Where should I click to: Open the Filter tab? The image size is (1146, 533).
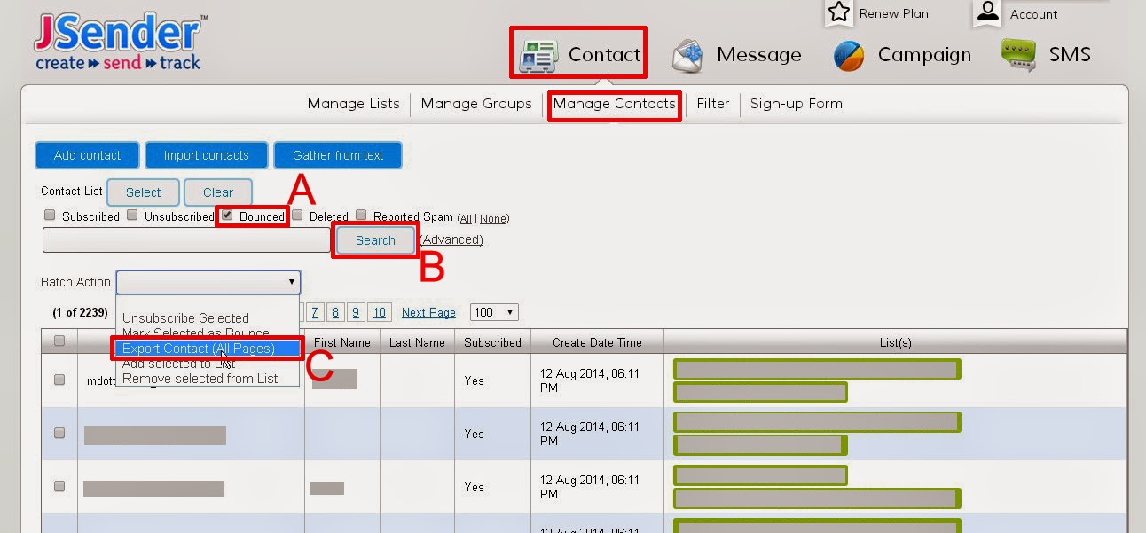[x=713, y=104]
